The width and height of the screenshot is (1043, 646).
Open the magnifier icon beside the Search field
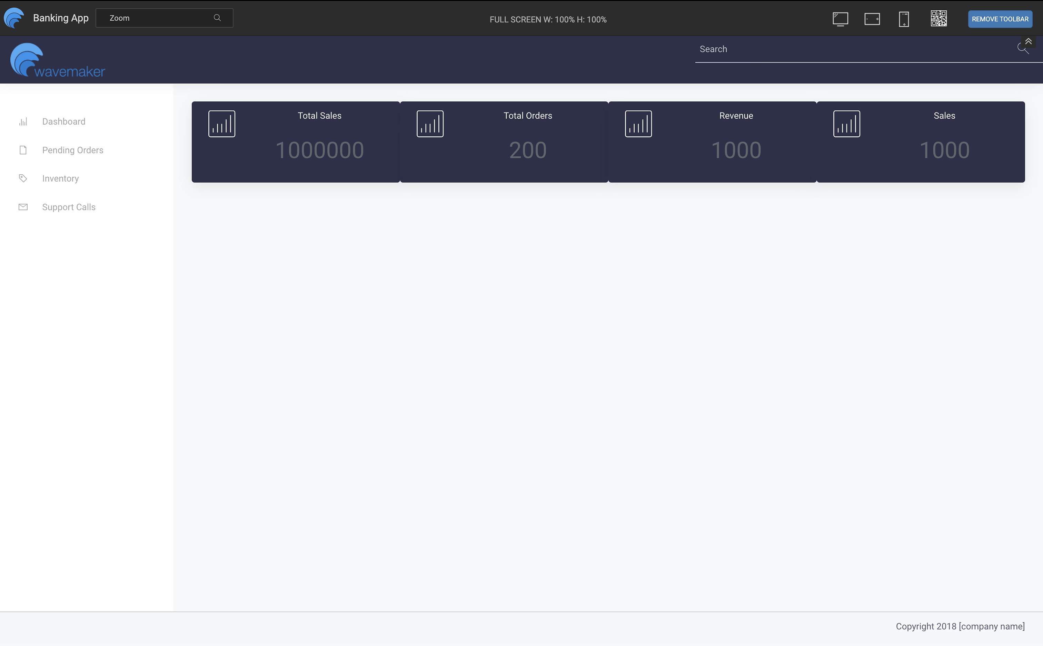[1022, 49]
